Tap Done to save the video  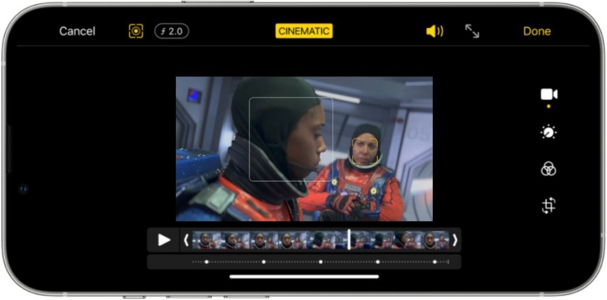(537, 32)
